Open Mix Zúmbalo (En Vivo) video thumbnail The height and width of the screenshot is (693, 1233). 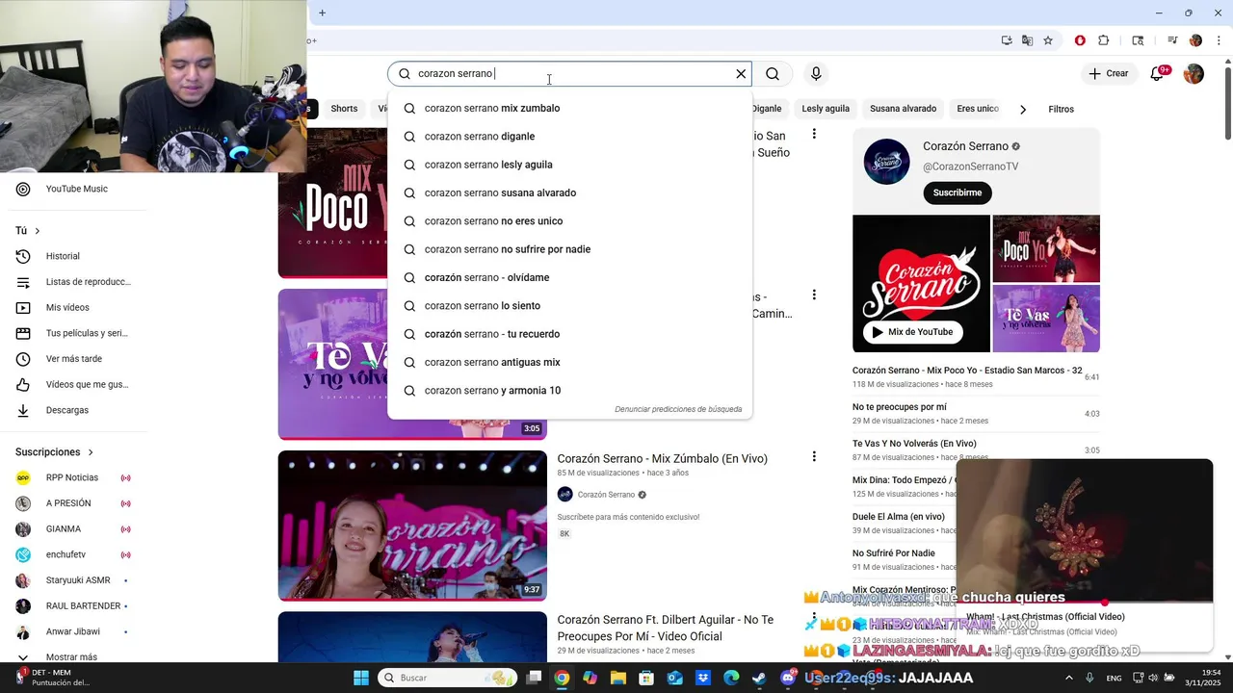coord(412,526)
